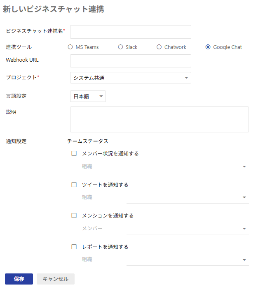Click the 新しいビジネスチャット連携 title
The width and height of the screenshot is (258, 287).
tap(54, 9)
